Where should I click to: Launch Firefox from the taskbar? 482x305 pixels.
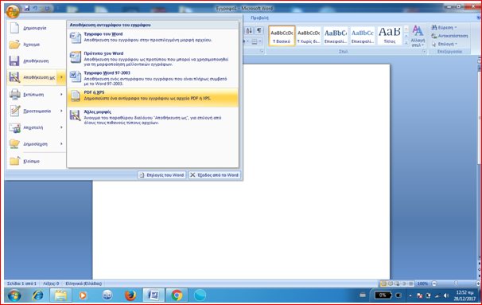(x=130, y=295)
